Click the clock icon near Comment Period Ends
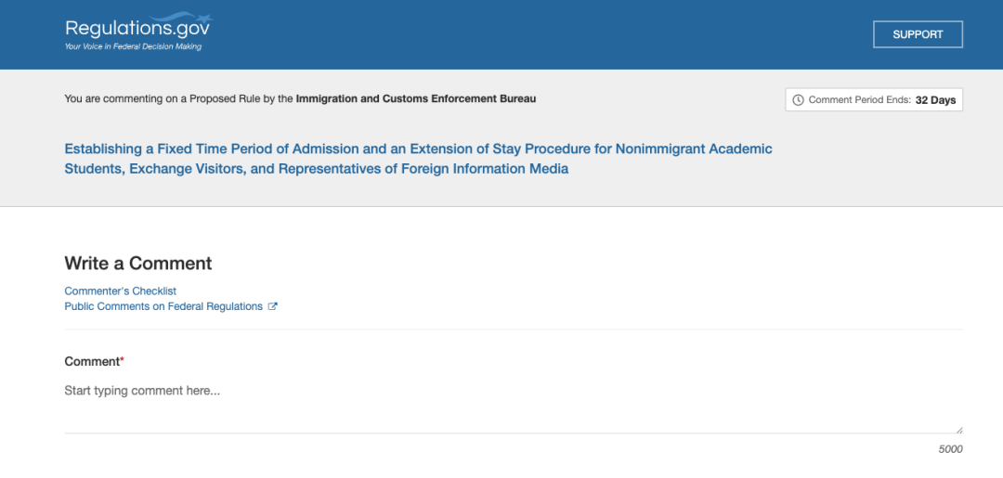Screen dimensions: 1003x478 coord(798,100)
